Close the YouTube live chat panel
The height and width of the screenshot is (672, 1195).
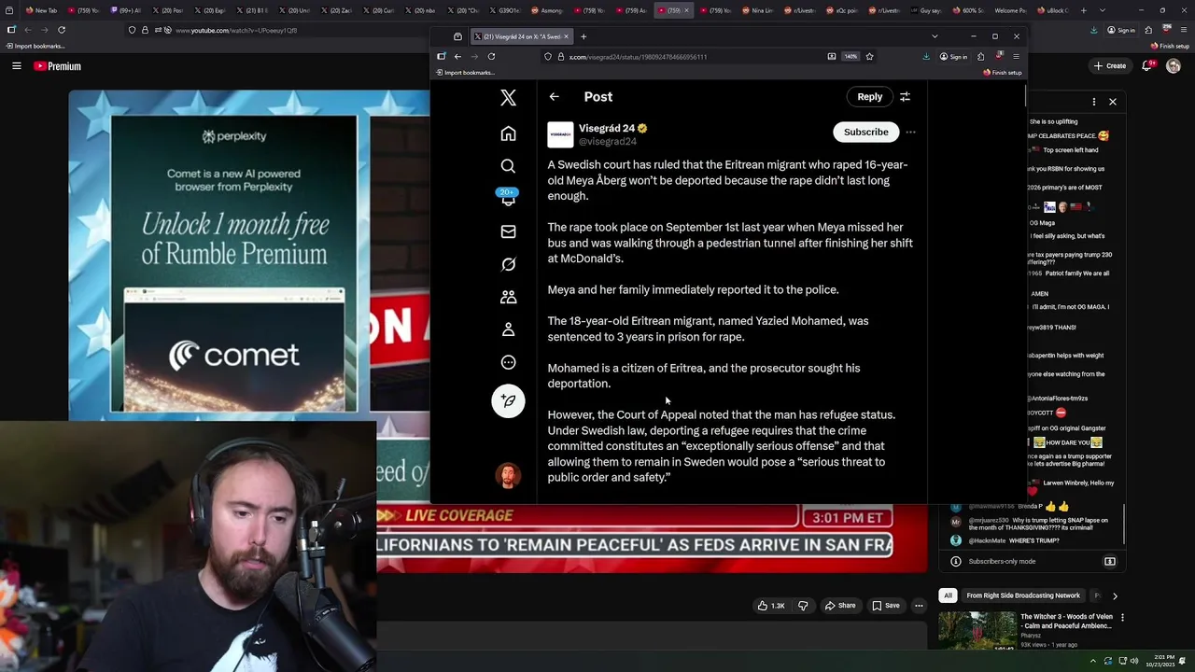[x=1112, y=101]
